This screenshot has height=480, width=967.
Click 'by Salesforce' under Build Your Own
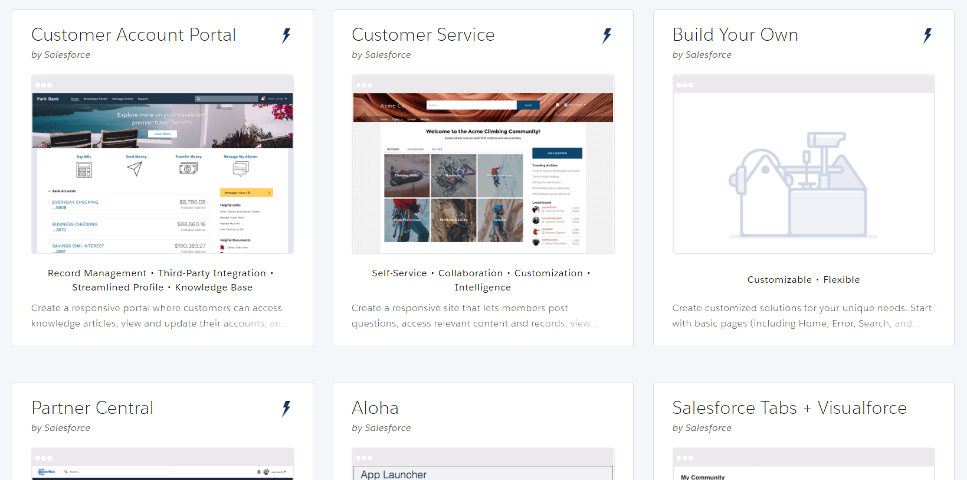(702, 55)
